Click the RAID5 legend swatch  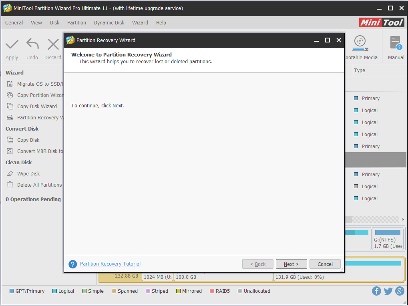click(x=212, y=291)
